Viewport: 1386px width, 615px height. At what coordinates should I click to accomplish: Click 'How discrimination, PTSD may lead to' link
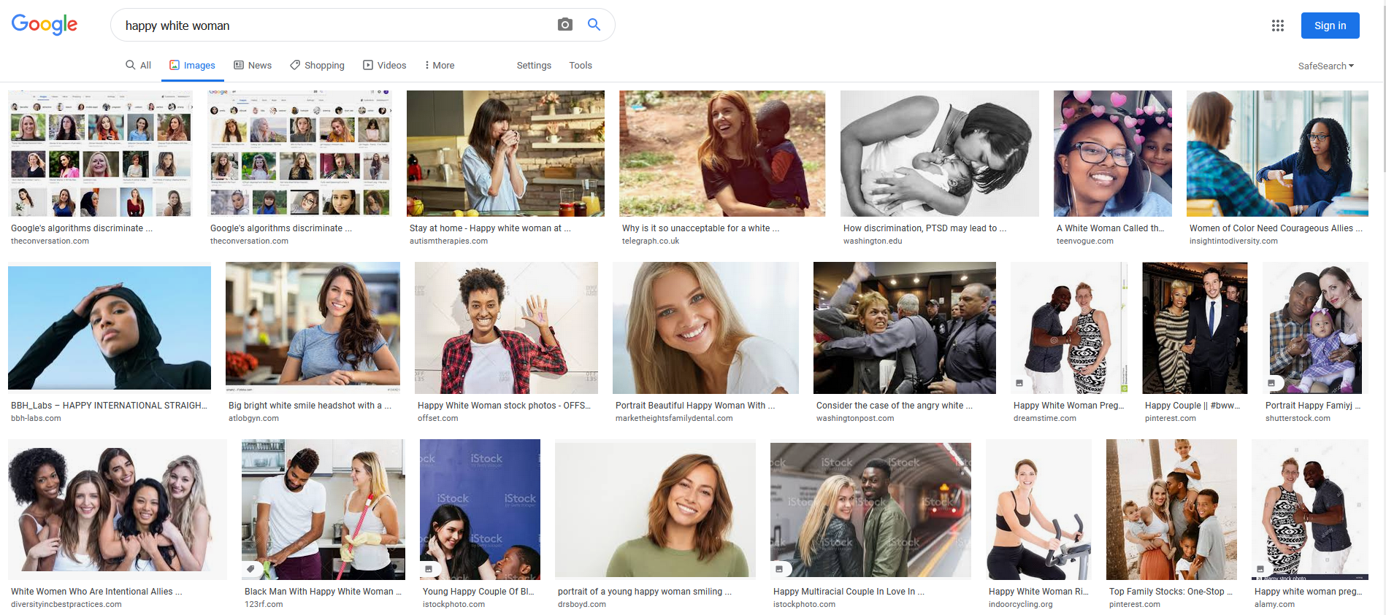click(x=924, y=228)
